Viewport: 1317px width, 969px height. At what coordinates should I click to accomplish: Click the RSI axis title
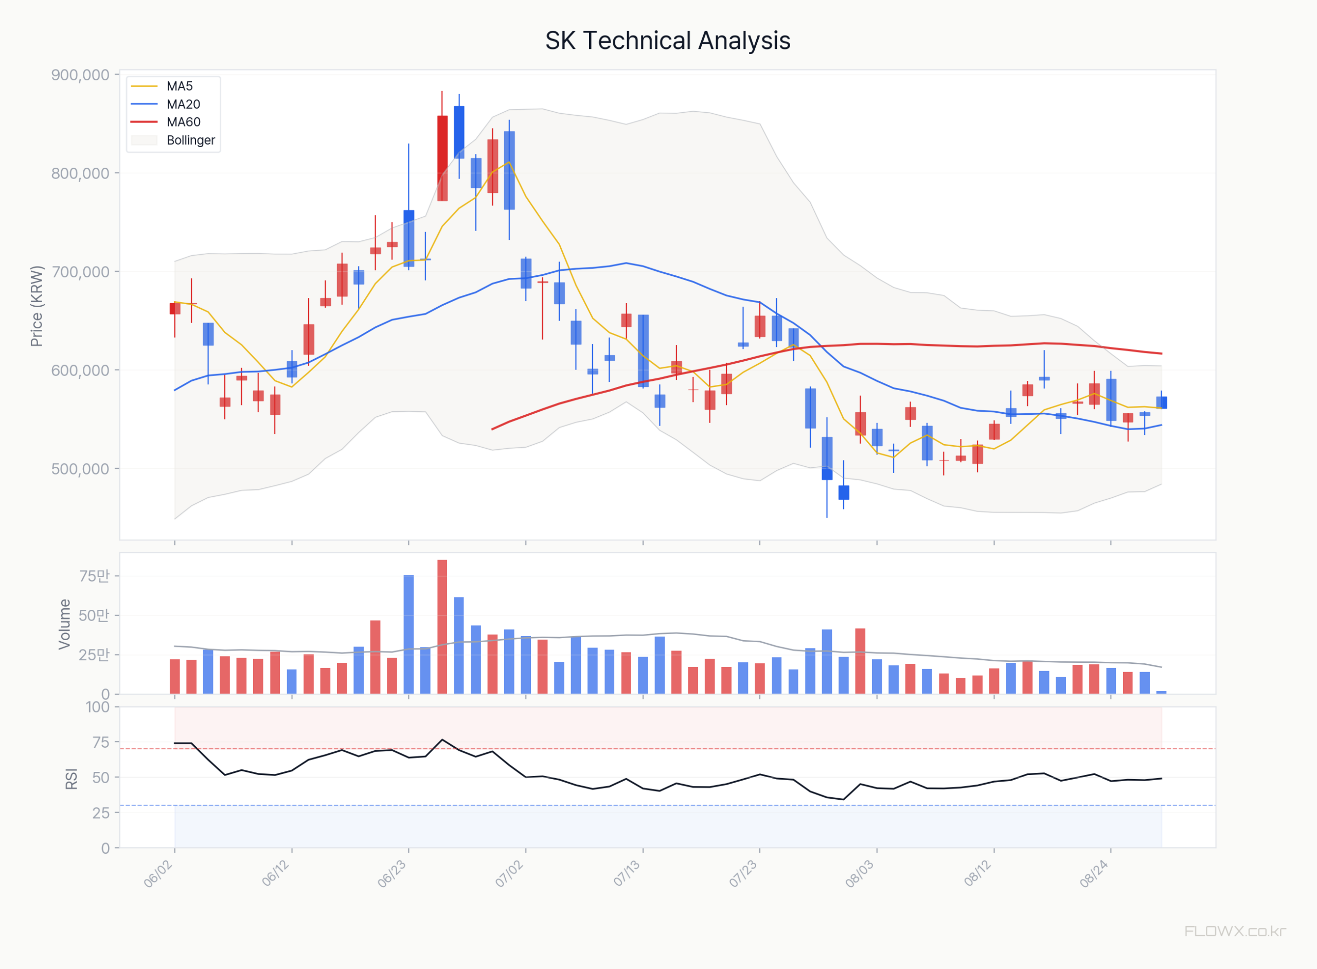coord(72,779)
